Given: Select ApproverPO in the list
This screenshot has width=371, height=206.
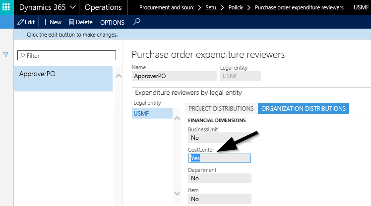Looking at the screenshot, I should click(x=63, y=74).
